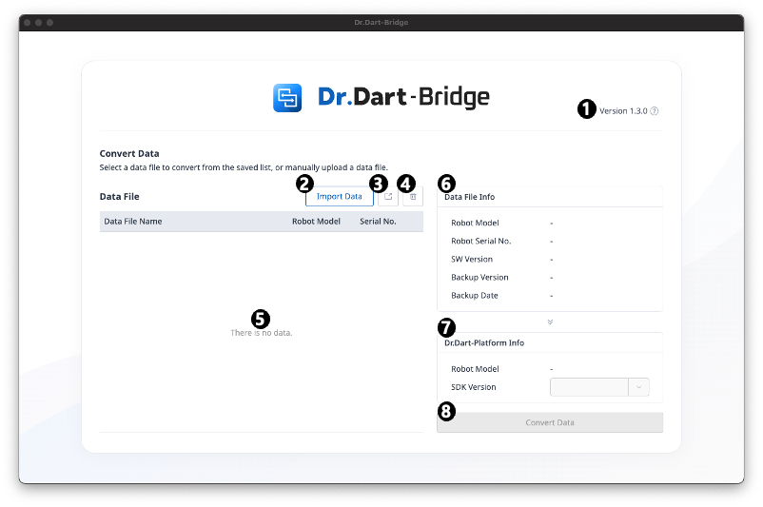The image size is (763, 507).
Task: Expand Data File Info with double chevron
Action: (550, 322)
